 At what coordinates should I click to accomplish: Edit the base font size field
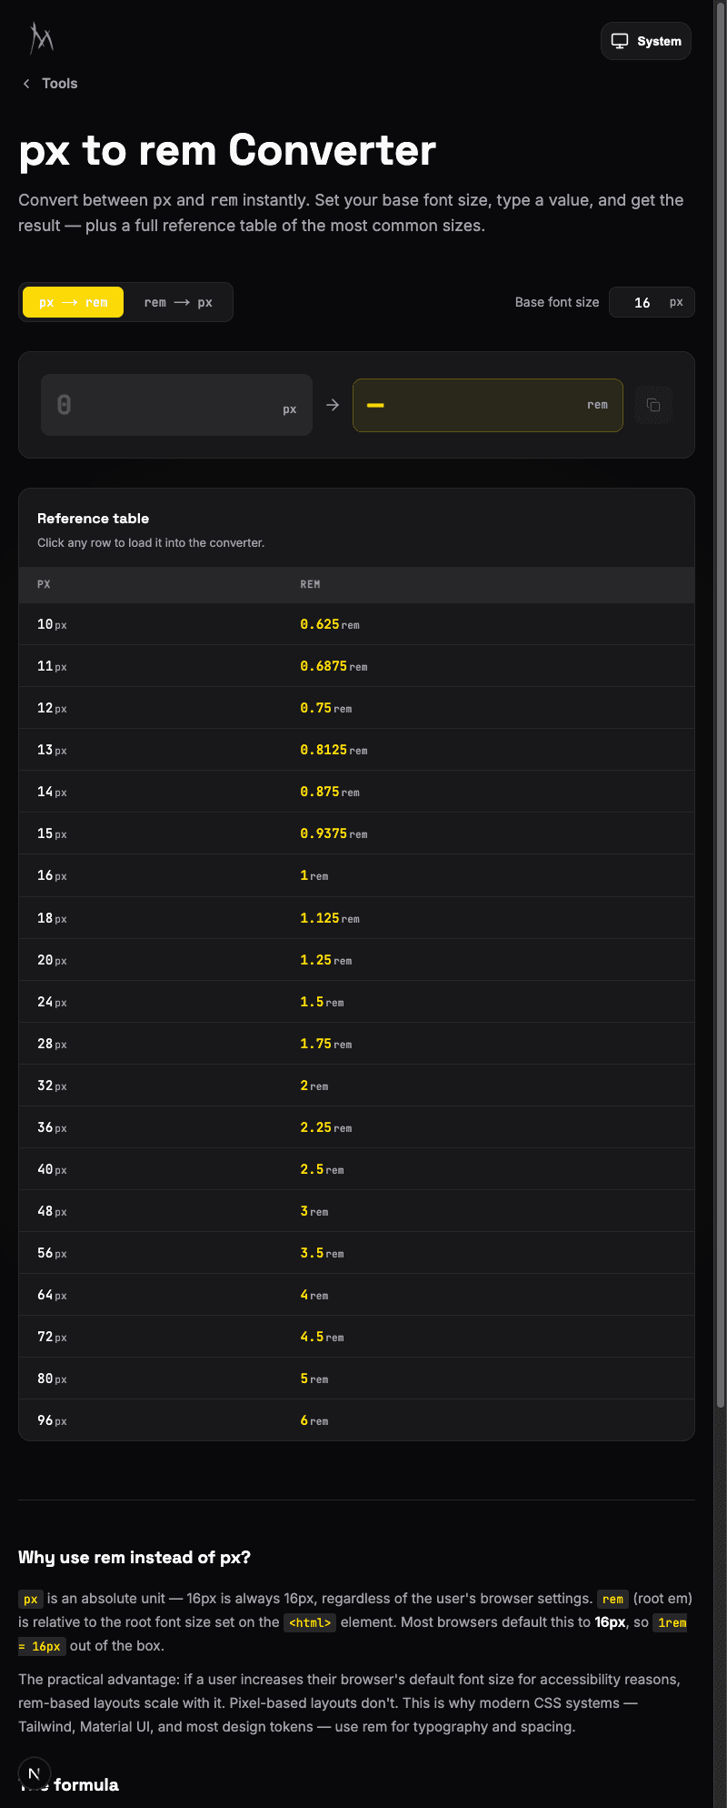coord(652,302)
